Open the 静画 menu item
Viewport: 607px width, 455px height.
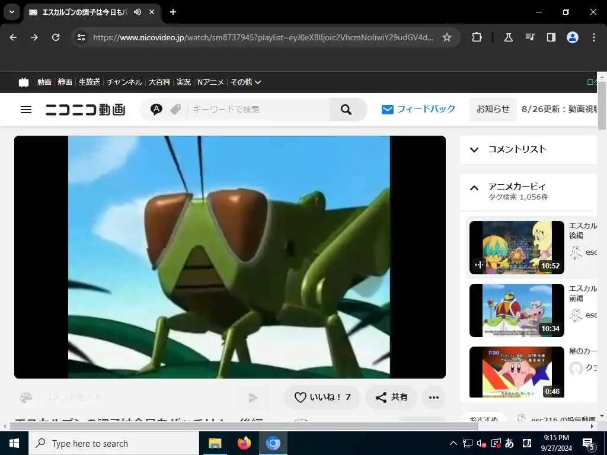[65, 82]
